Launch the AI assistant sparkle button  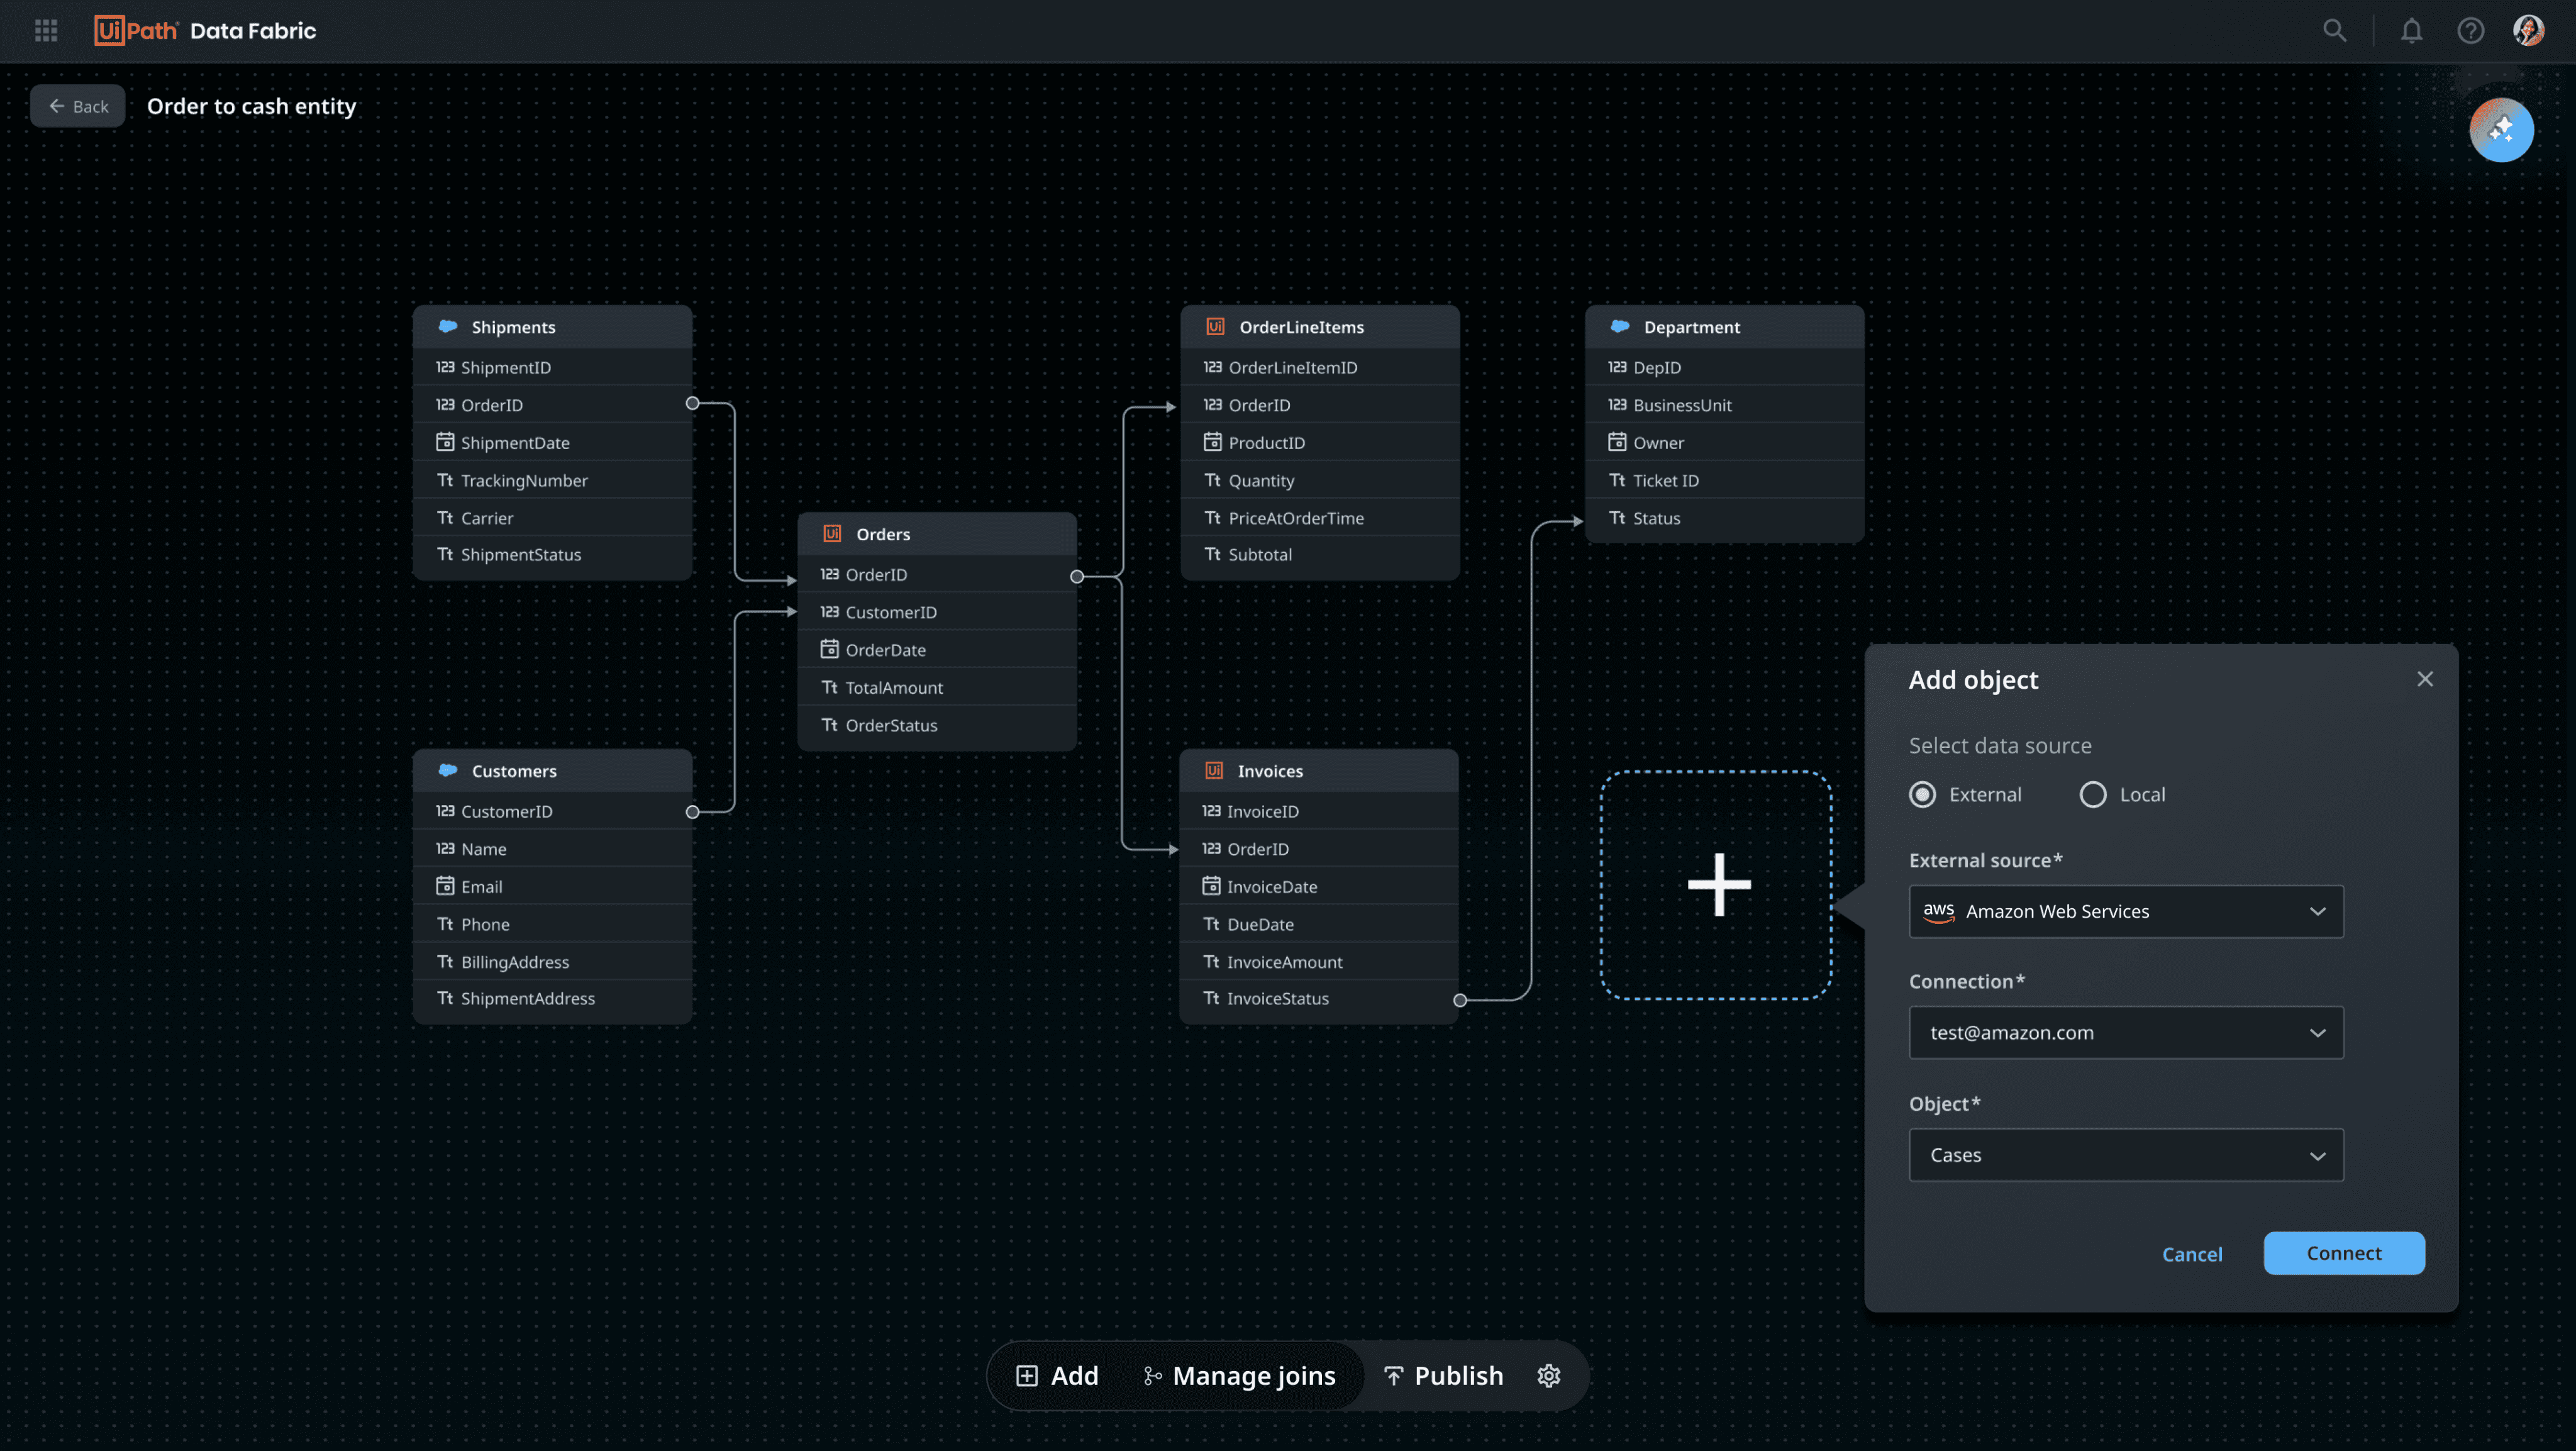click(2501, 130)
